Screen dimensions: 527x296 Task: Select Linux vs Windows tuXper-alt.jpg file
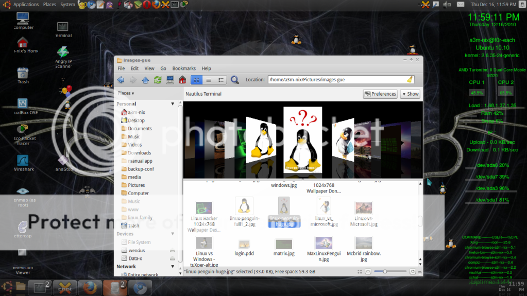click(204, 252)
